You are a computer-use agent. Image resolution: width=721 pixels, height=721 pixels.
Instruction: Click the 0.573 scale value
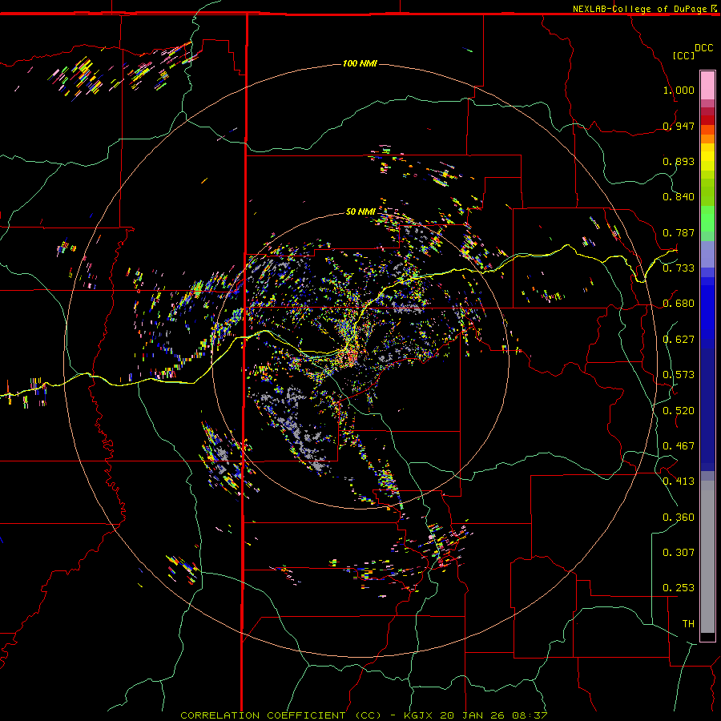click(x=679, y=375)
